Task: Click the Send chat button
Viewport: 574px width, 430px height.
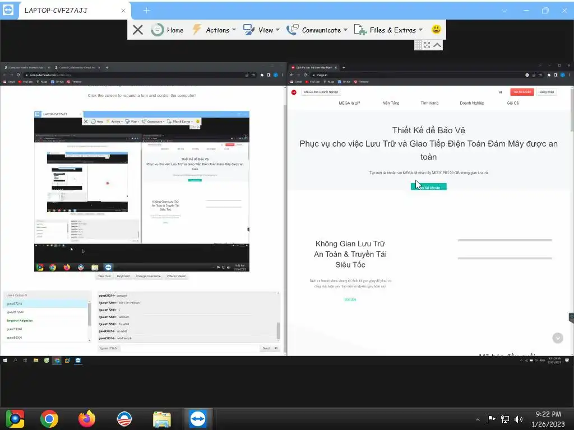Action: 266,348
